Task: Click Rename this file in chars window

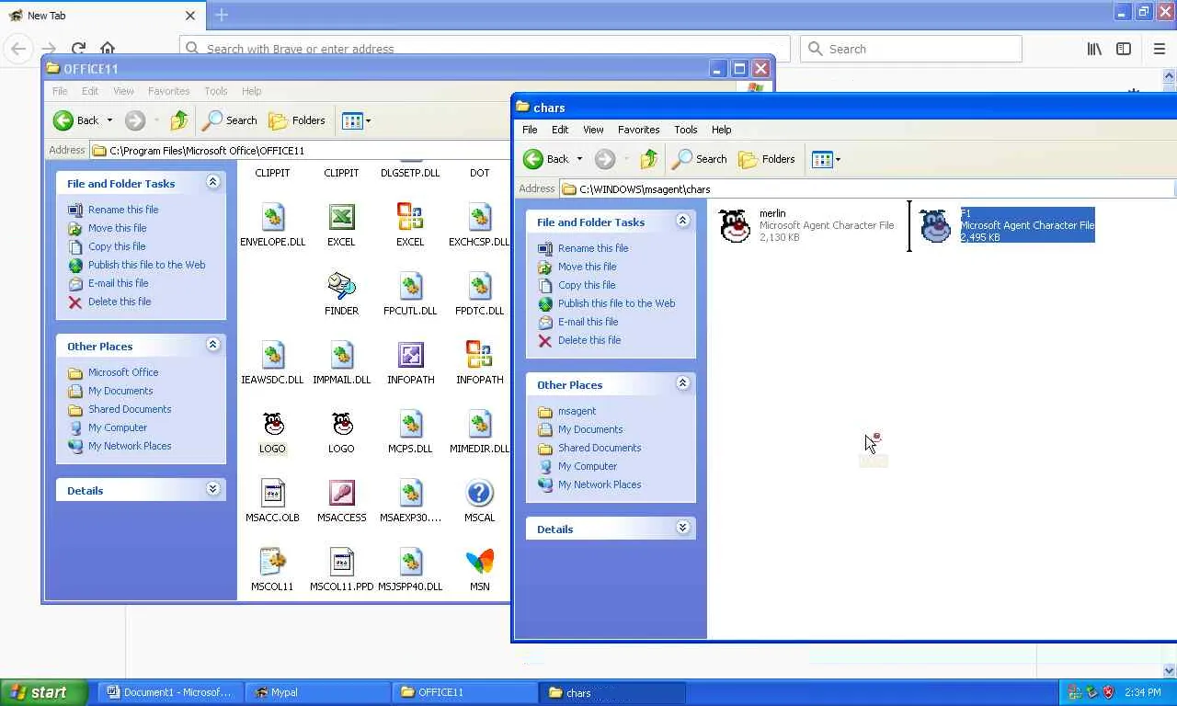Action: [593, 248]
